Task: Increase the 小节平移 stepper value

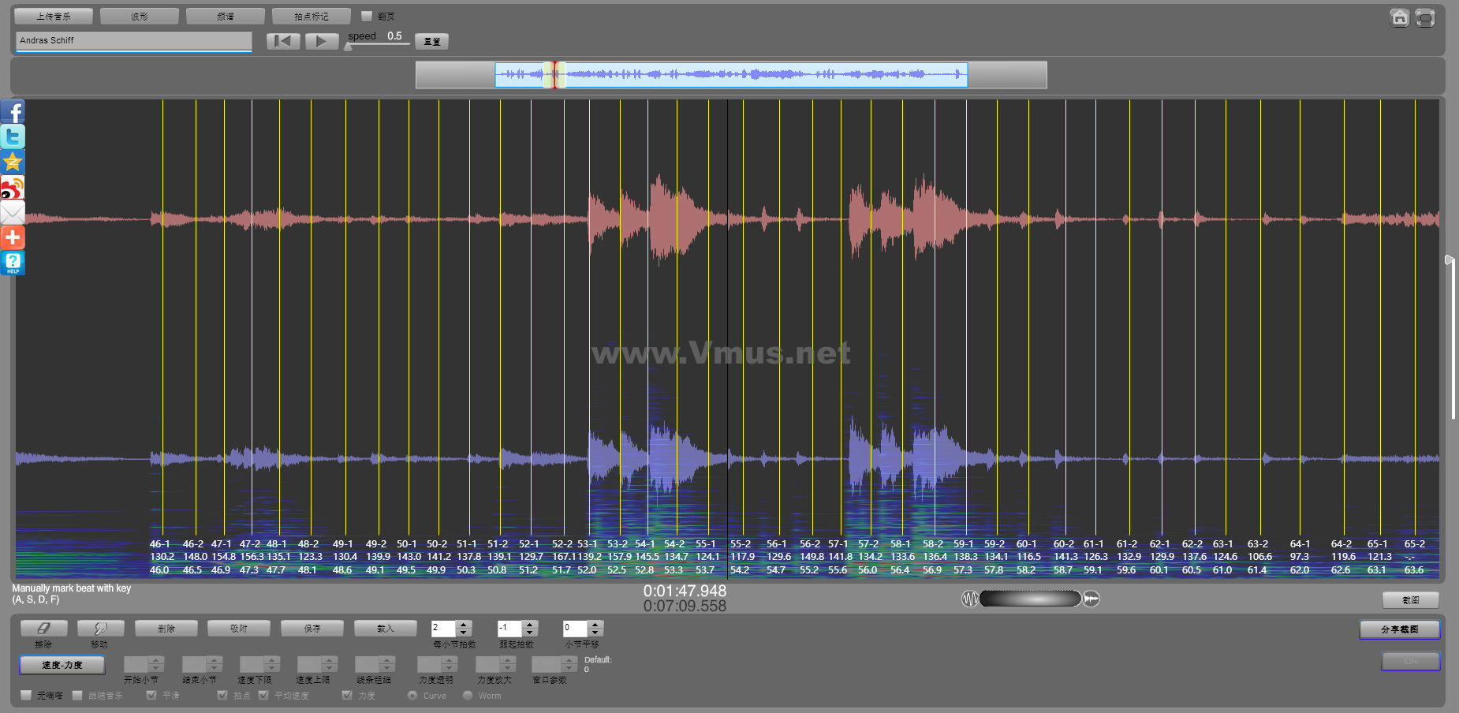Action: pos(596,625)
